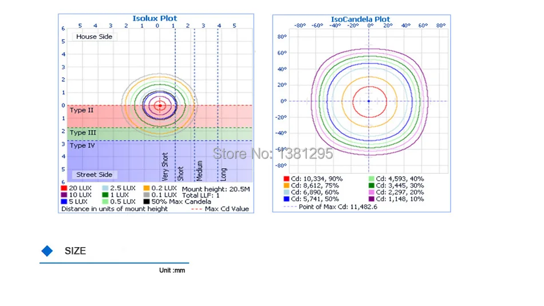Click the gray 0.1 LUX legend swatch
This screenshot has height=306, width=544.
point(147,195)
